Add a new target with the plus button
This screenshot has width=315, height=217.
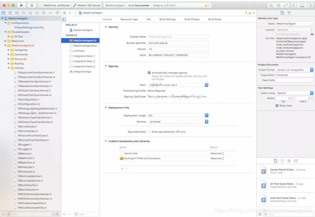tap(64, 214)
